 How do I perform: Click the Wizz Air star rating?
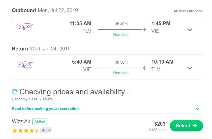(x=25, y=131)
